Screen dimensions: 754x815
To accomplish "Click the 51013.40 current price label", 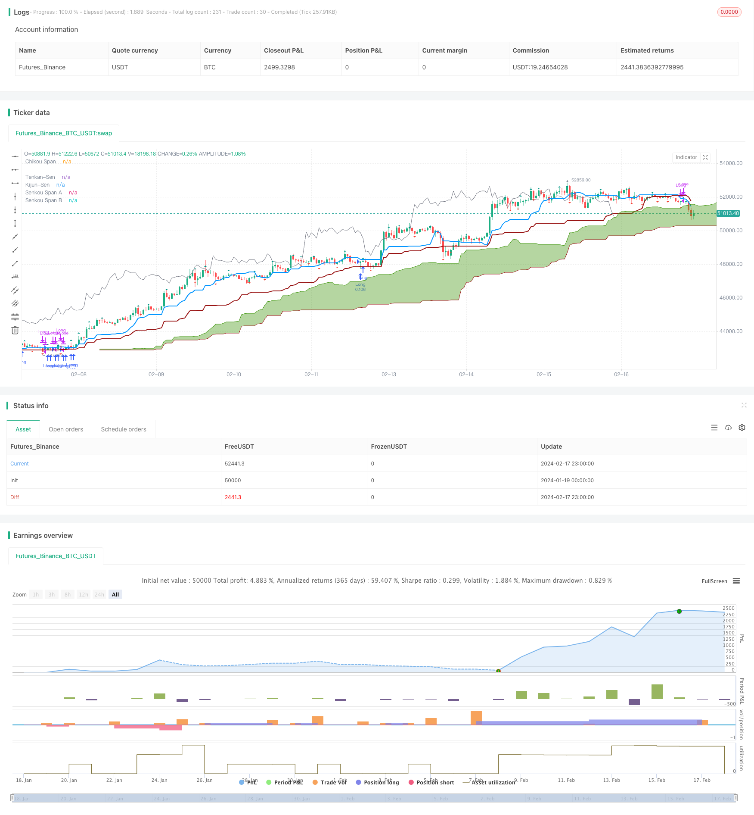I will (x=728, y=213).
